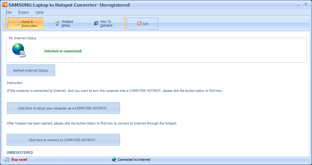The image size is (312, 165).
Task: Click the status bar globe icon
Action: [114, 160]
